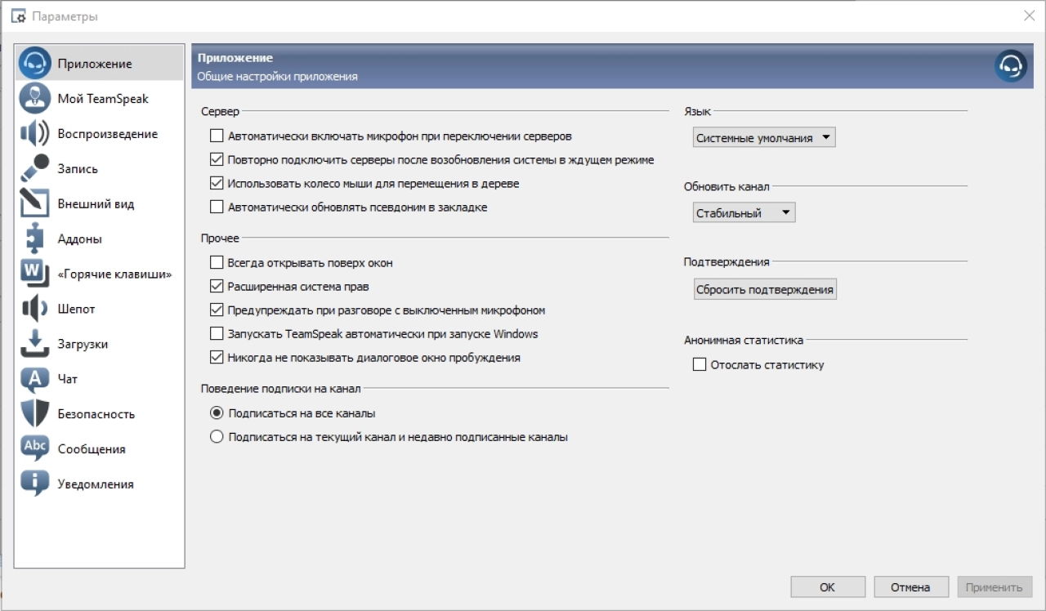Select subscribe to current and recent channels
Viewport: 1046px width, 611px height.
click(217, 437)
